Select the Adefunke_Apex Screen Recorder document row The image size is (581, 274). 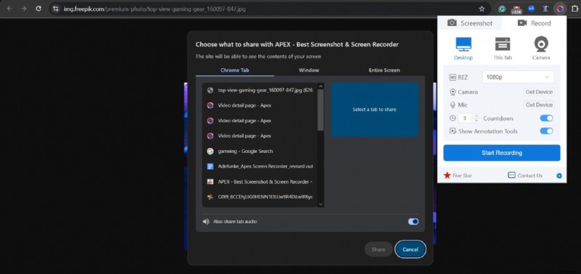point(260,167)
